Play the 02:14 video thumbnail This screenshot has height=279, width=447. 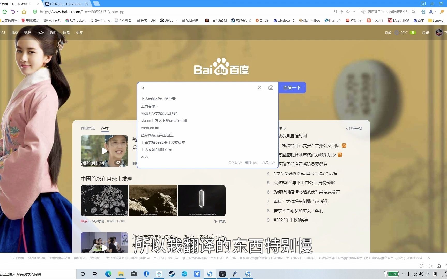click(105, 151)
